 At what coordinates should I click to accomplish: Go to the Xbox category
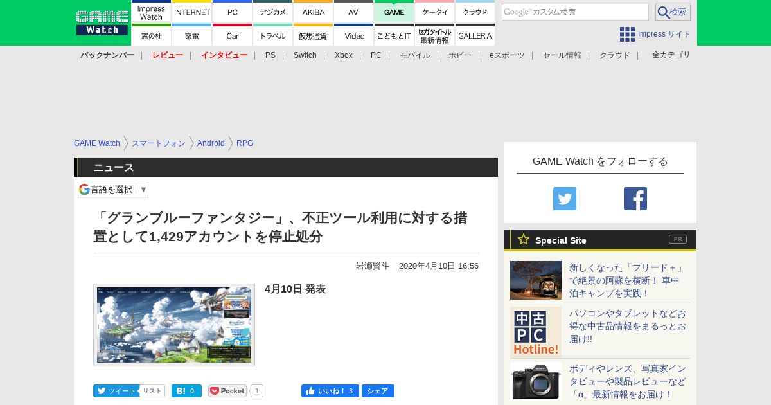(344, 55)
